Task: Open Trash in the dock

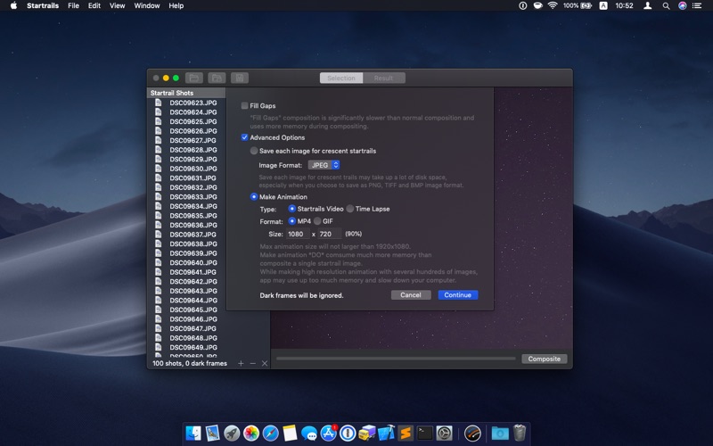Action: 520,433
